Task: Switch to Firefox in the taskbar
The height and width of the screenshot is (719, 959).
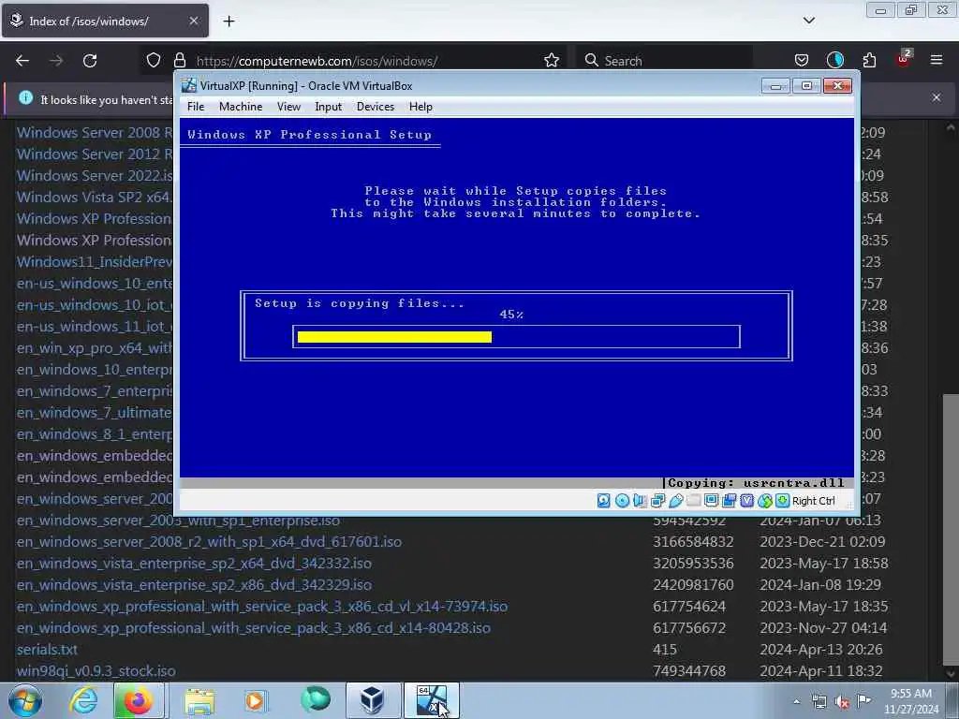Action: [138, 700]
